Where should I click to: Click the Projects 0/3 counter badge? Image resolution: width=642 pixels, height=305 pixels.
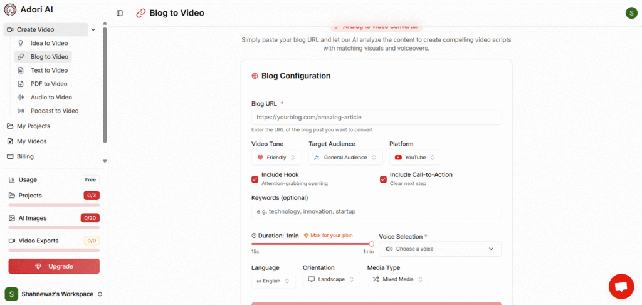pos(92,196)
